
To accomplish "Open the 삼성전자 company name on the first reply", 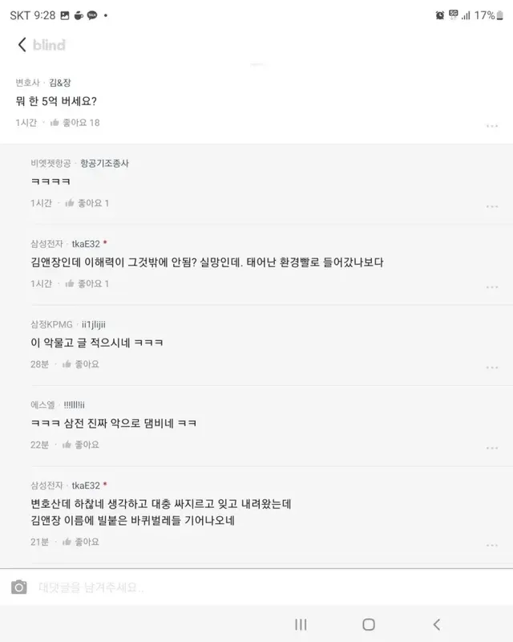I will pos(48,243).
